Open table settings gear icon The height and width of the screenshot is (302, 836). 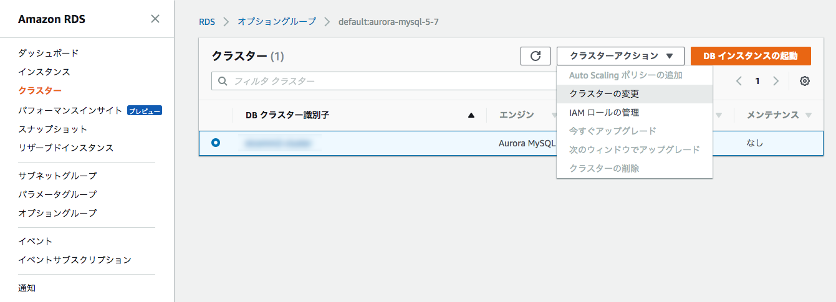805,81
